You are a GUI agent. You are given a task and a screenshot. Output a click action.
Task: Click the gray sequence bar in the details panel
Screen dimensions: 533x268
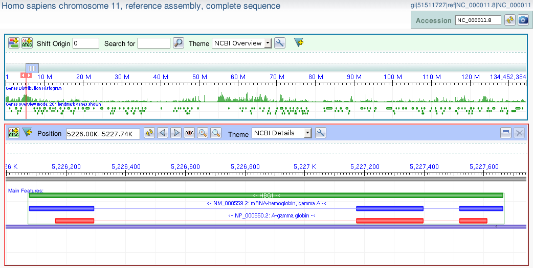pos(266,179)
